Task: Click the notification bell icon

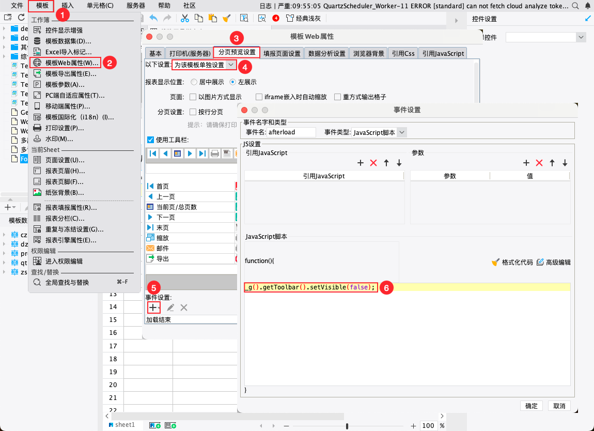Action: point(588,6)
